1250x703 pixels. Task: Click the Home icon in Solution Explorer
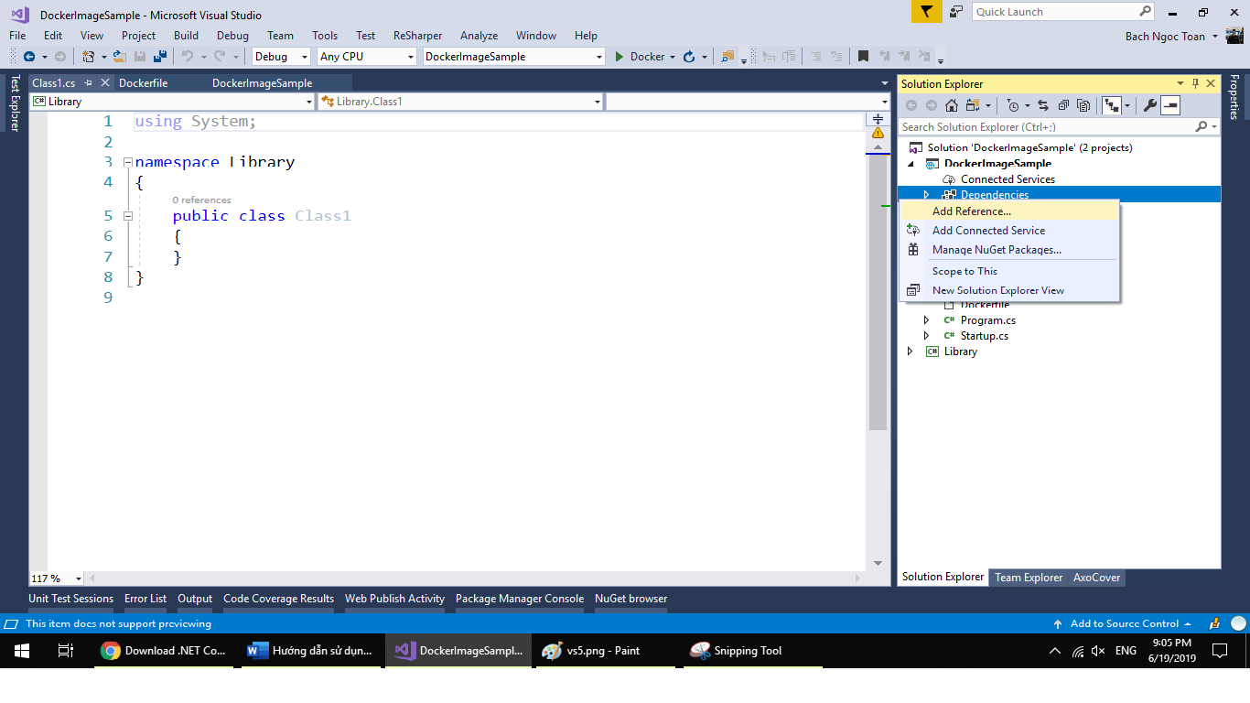952,105
